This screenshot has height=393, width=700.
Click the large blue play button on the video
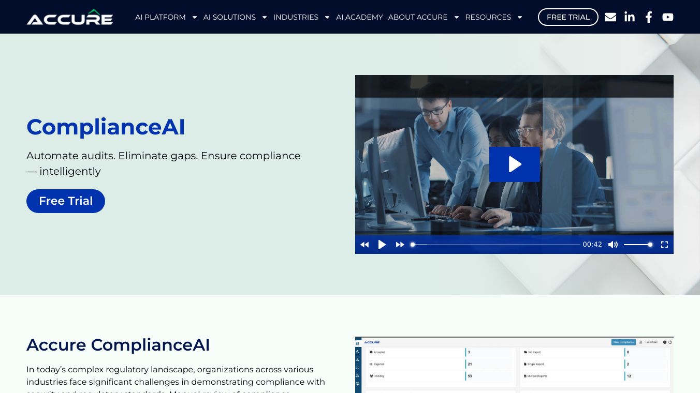[x=515, y=164]
